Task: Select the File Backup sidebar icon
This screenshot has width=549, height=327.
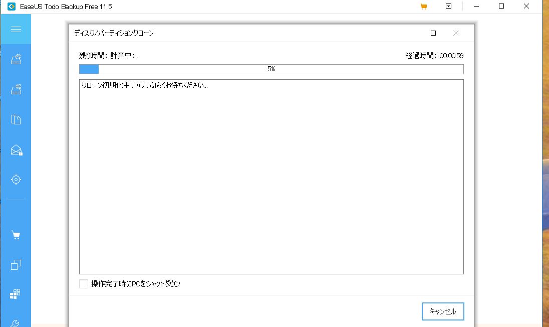Action: tap(16, 119)
